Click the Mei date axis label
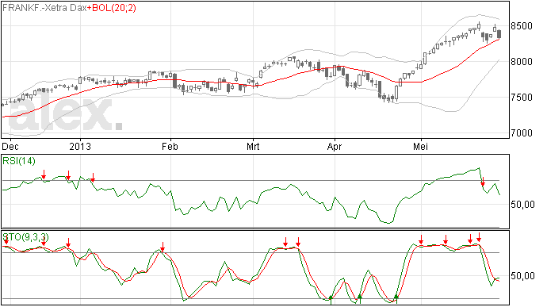 [420, 146]
